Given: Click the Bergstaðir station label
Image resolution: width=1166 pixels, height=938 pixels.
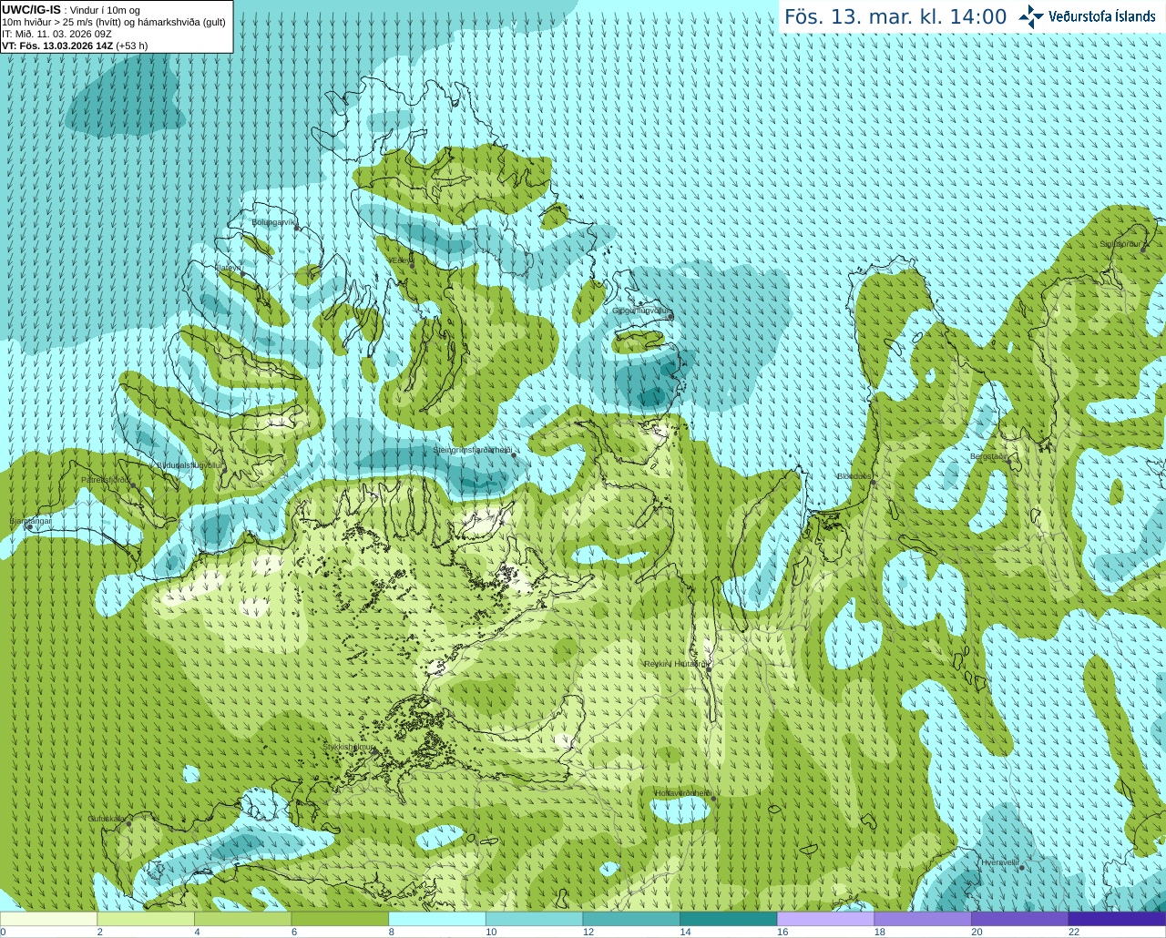Looking at the screenshot, I should [989, 456].
